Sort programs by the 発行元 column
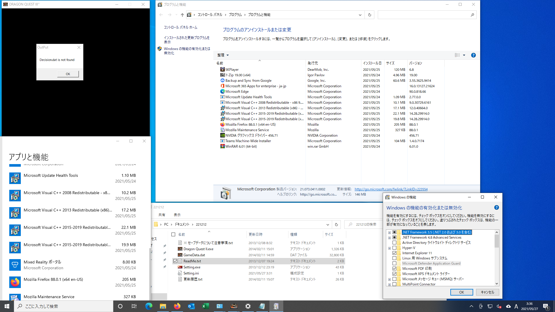This screenshot has height=312, width=555. click(333, 63)
